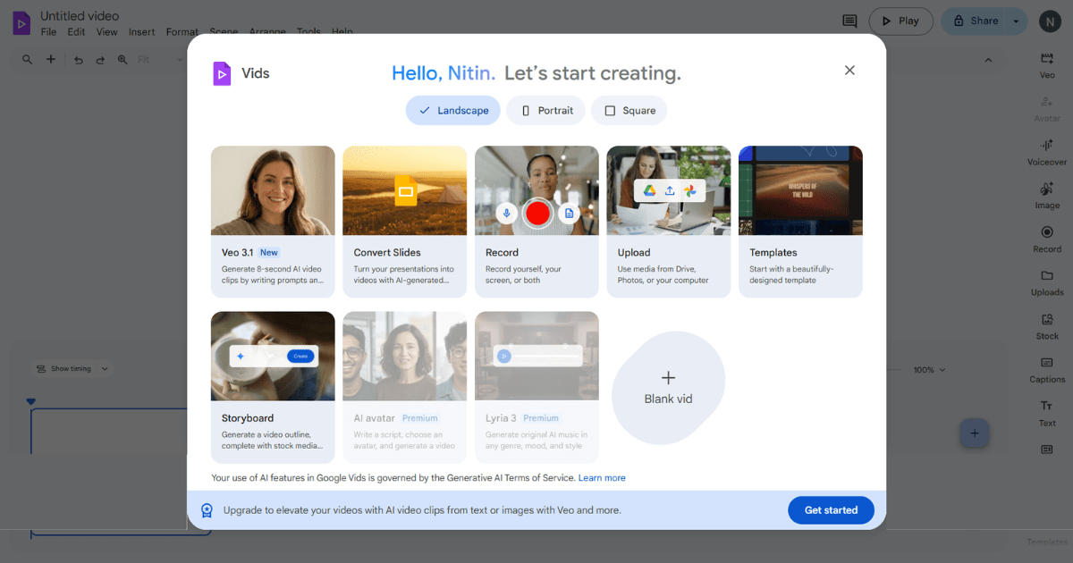Click the Get started button

click(831, 509)
